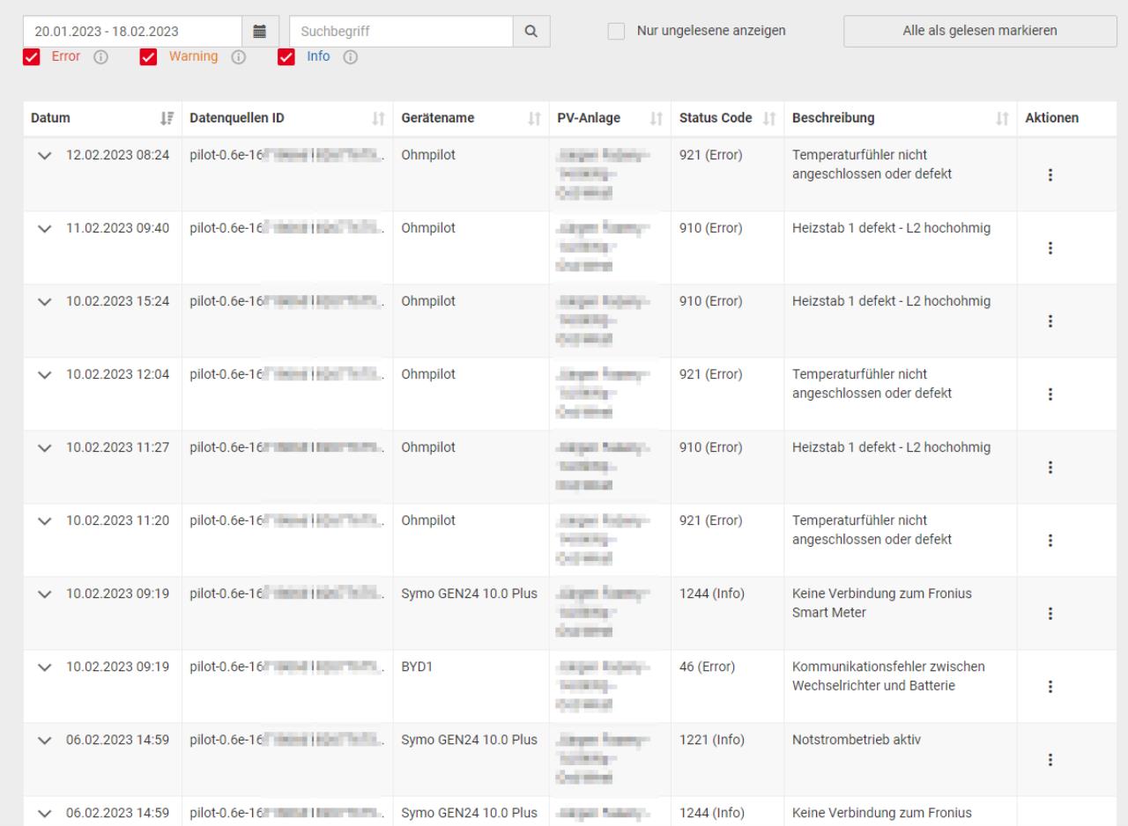Expand the 12.02.2023 08:24 row
Screen dimensions: 1128x826
(47, 155)
